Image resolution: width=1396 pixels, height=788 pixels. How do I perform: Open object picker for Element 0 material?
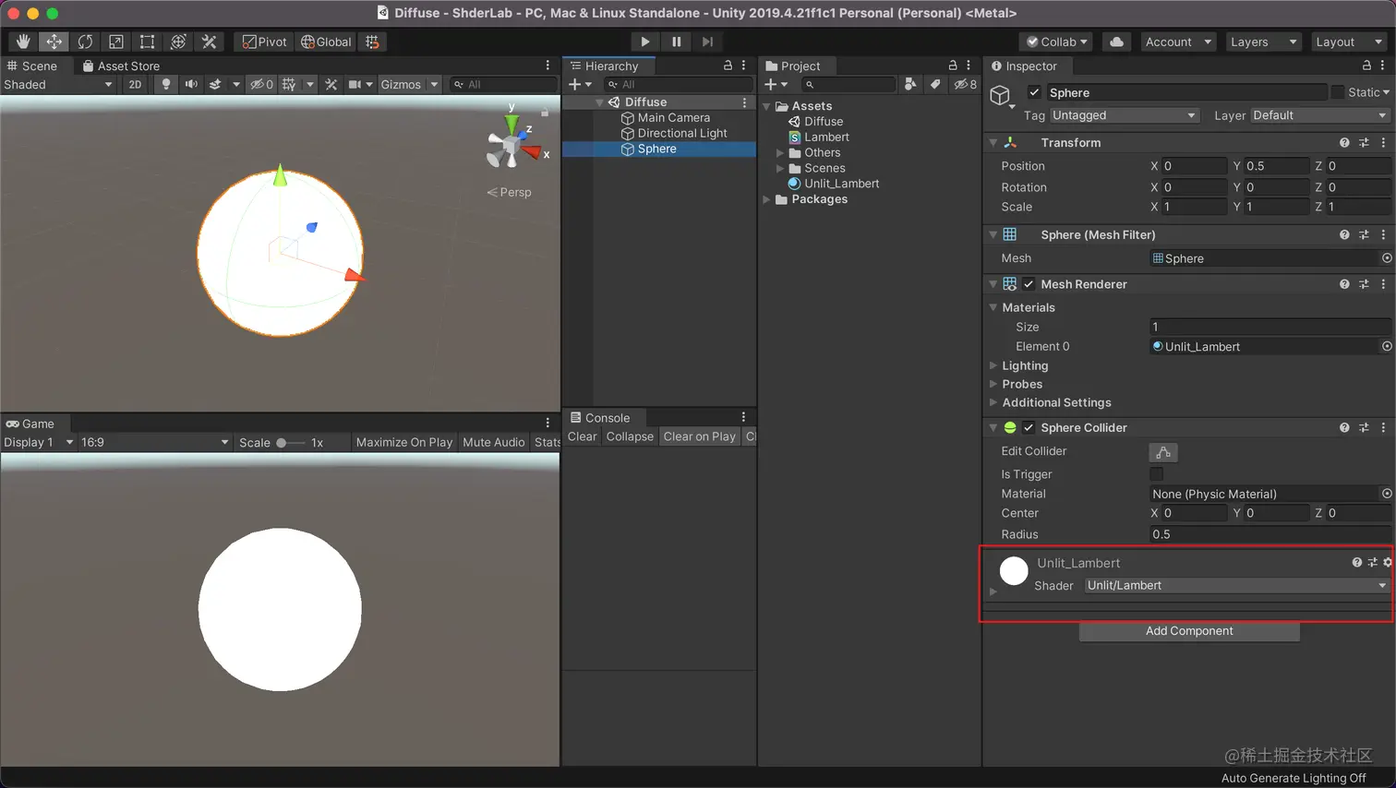click(1387, 346)
